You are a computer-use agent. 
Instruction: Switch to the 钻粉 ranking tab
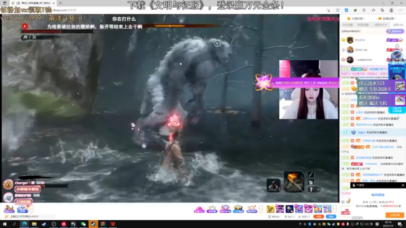tap(398, 25)
